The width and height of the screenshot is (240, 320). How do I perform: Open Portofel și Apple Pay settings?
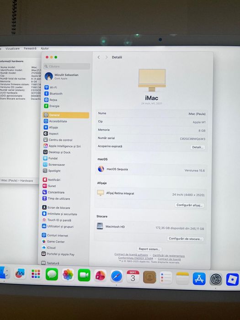(58, 254)
